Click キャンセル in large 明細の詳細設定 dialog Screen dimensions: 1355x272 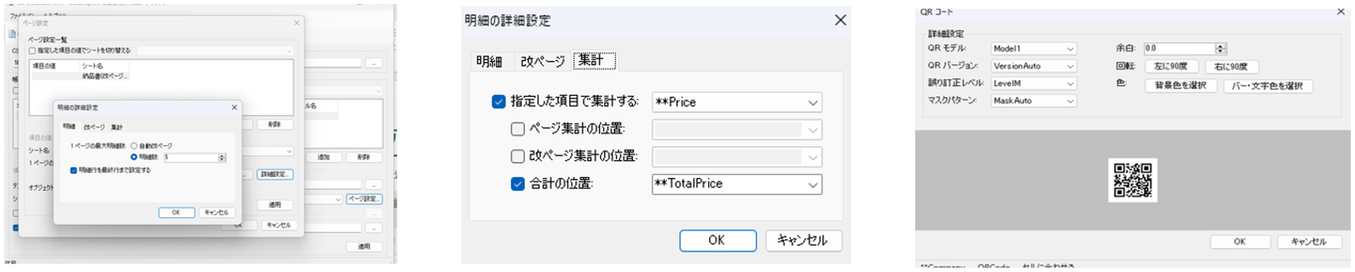pyautogui.click(x=803, y=240)
